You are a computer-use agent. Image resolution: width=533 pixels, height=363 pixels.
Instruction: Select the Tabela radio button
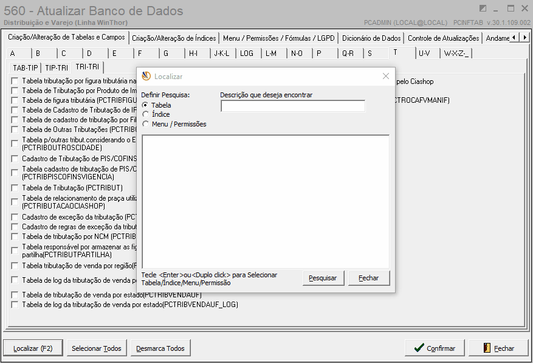145,105
